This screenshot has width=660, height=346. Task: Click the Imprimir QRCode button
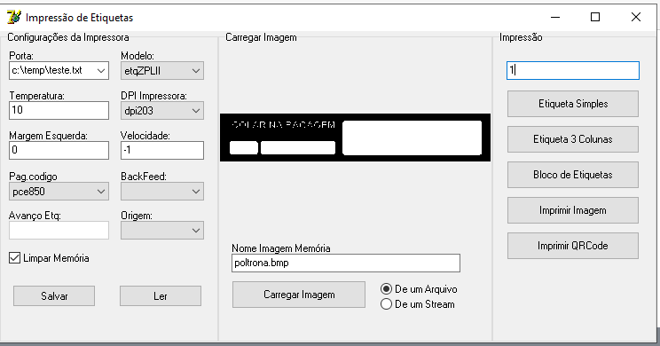point(573,246)
